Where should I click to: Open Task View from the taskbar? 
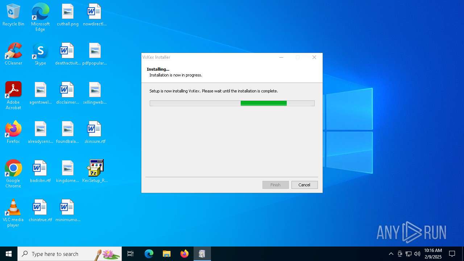(130, 254)
